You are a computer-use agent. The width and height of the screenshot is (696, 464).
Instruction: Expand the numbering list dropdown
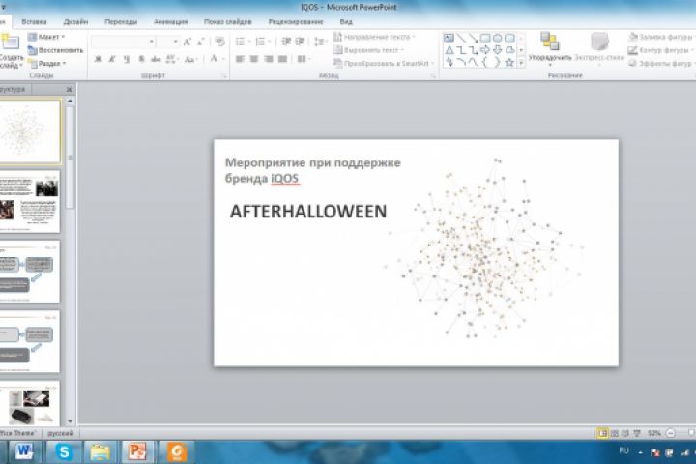(x=270, y=42)
